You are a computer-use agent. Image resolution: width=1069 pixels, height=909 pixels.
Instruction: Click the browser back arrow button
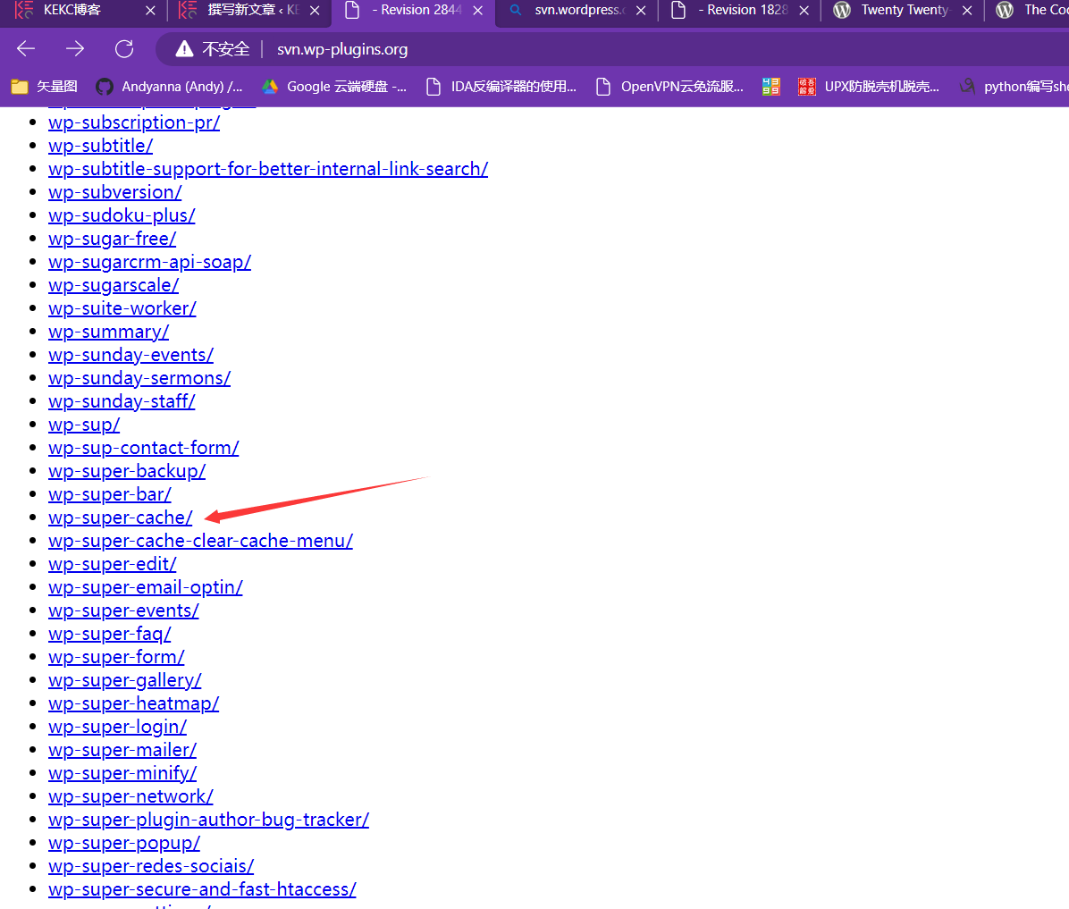(26, 48)
